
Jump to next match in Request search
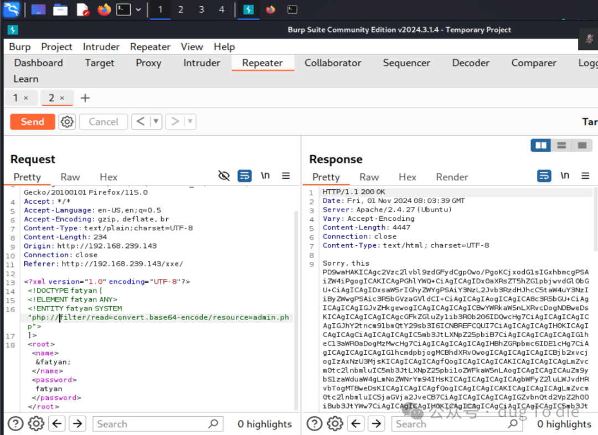[x=78, y=423]
